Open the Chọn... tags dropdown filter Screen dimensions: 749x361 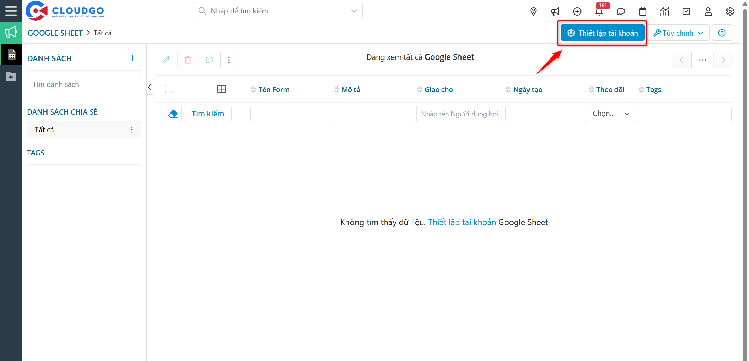(x=611, y=114)
